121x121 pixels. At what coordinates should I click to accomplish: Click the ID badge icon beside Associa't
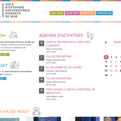(x=15, y=65)
